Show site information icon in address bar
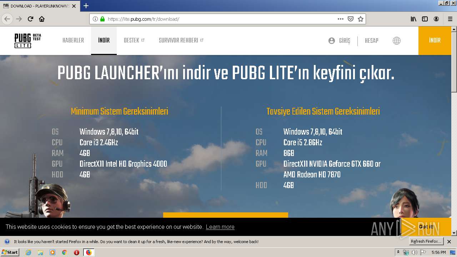This screenshot has height=257, width=457. click(95, 19)
